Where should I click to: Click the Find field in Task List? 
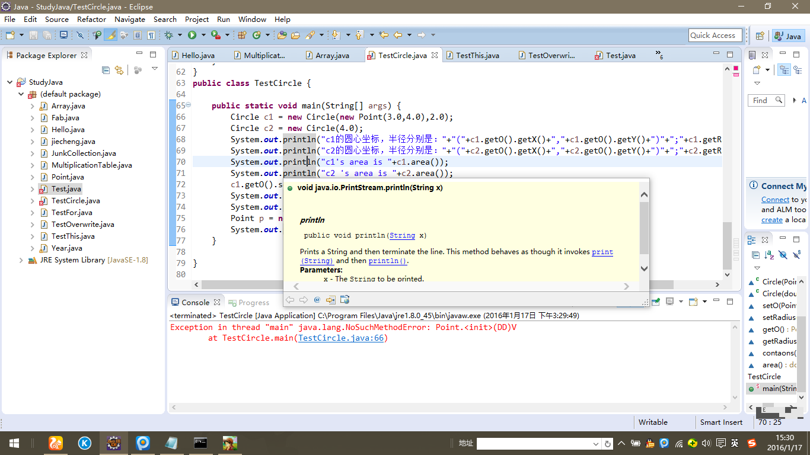[x=767, y=101]
